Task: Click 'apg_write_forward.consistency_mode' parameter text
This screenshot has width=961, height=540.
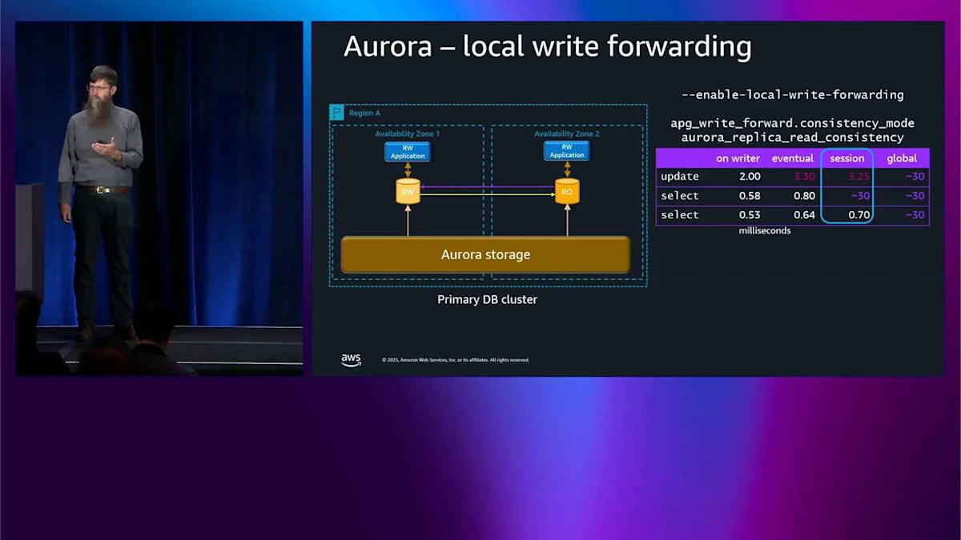Action: coord(793,124)
